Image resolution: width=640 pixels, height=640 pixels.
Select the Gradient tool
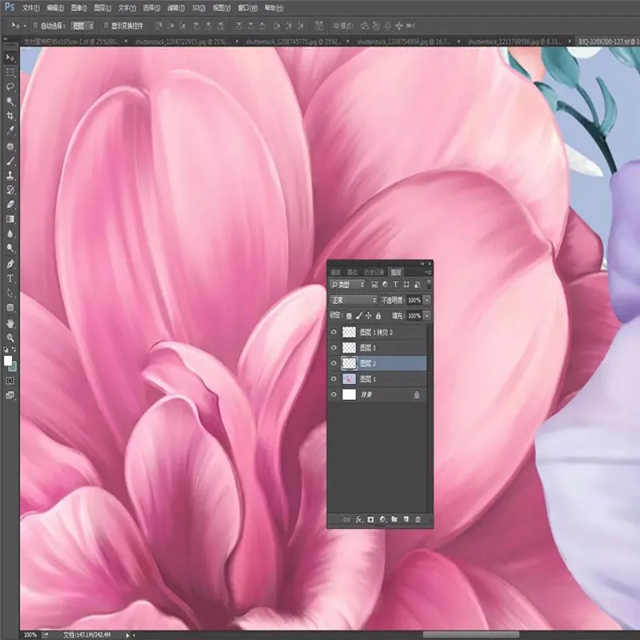click(x=10, y=218)
